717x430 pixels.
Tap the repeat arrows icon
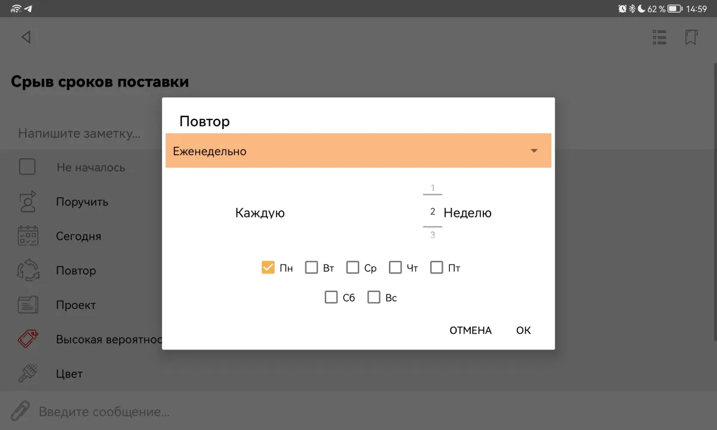pos(27,271)
